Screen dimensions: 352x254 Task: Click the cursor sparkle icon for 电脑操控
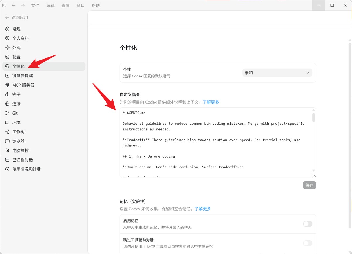coord(7,150)
